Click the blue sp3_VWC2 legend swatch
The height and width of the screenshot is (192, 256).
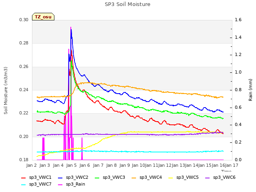[x=60, y=178]
